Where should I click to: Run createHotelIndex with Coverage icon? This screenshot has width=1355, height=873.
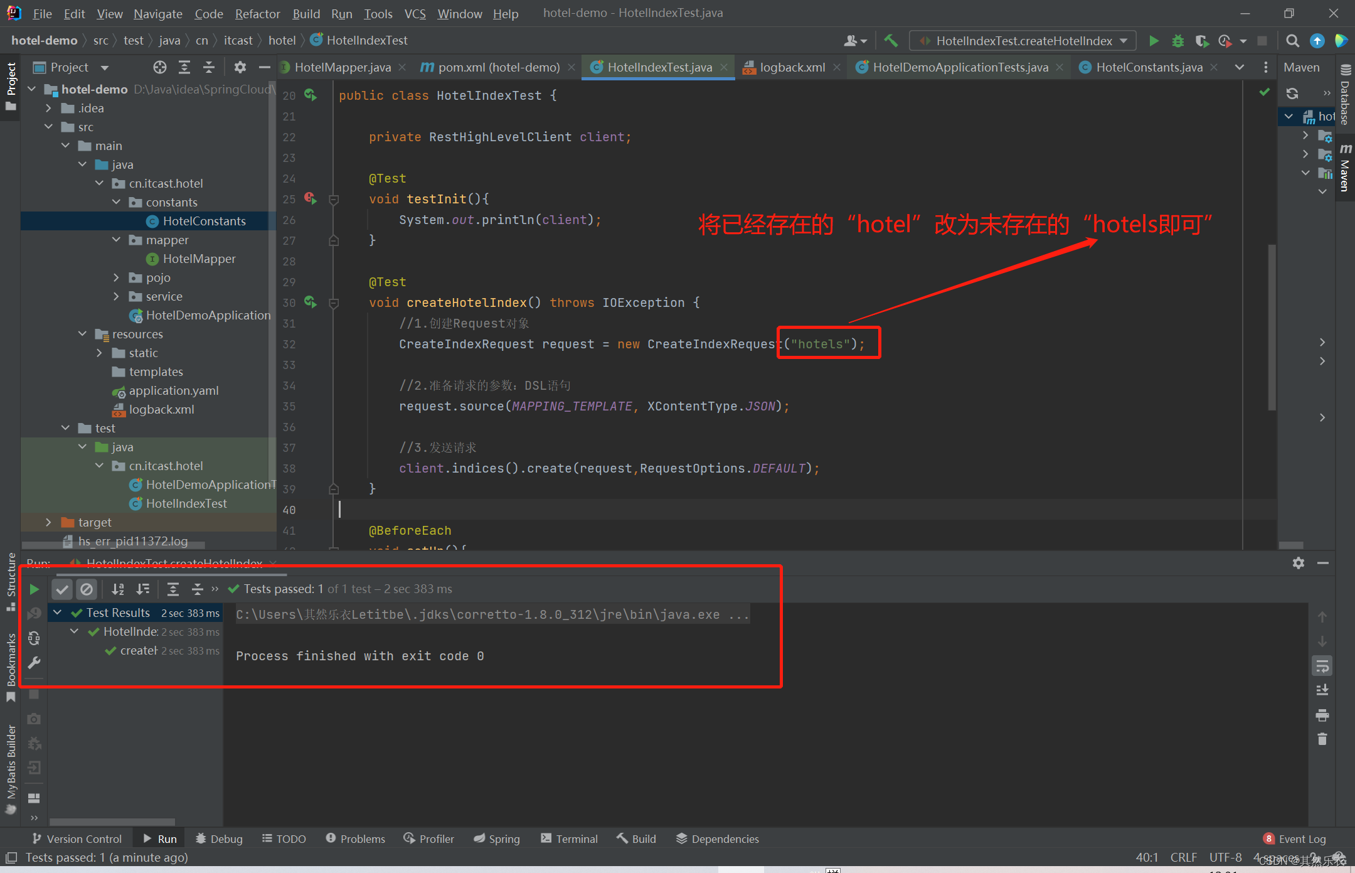point(1201,40)
